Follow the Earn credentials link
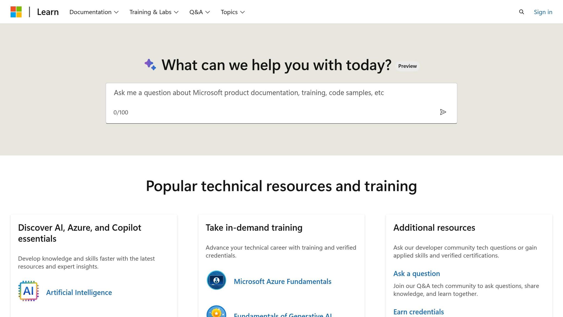Image resolution: width=563 pixels, height=317 pixels. coord(418,312)
